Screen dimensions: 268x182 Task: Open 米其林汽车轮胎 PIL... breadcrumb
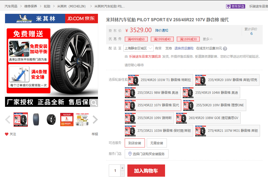coord(110,6)
